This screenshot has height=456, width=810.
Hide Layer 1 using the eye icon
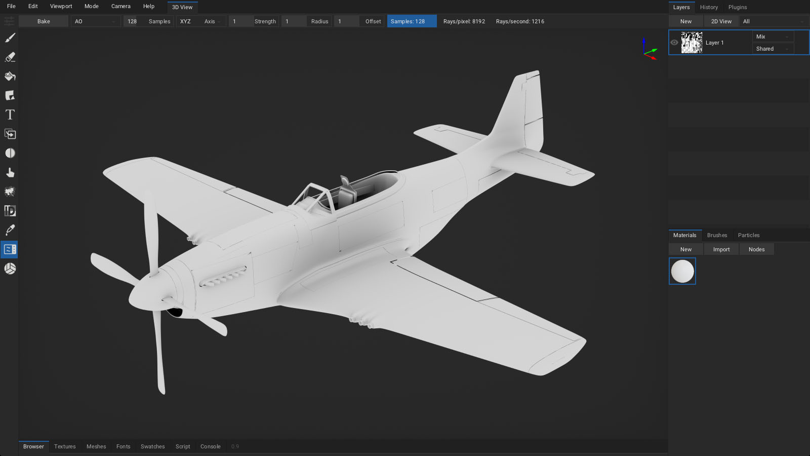pos(674,43)
